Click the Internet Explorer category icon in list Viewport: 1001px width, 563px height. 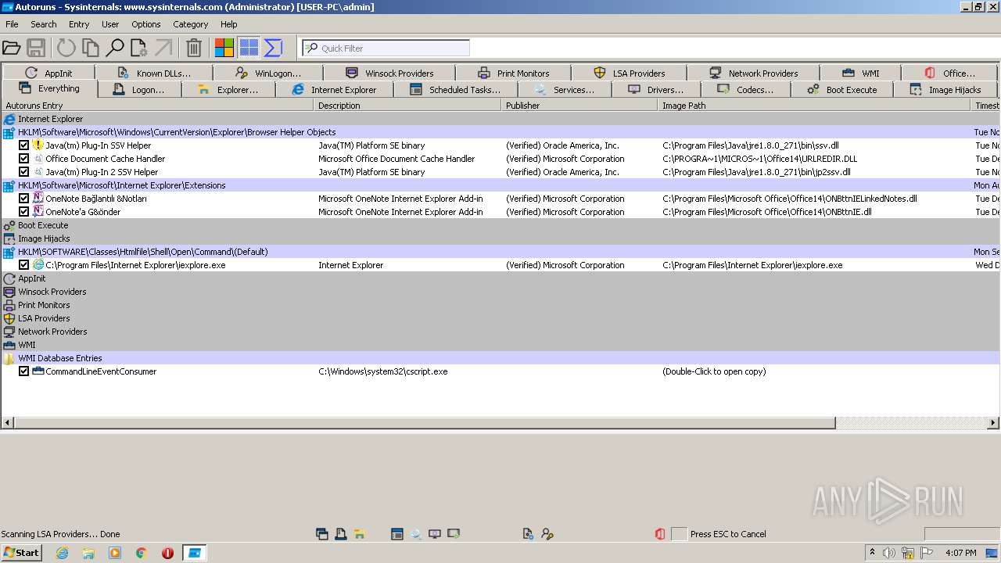pos(9,119)
